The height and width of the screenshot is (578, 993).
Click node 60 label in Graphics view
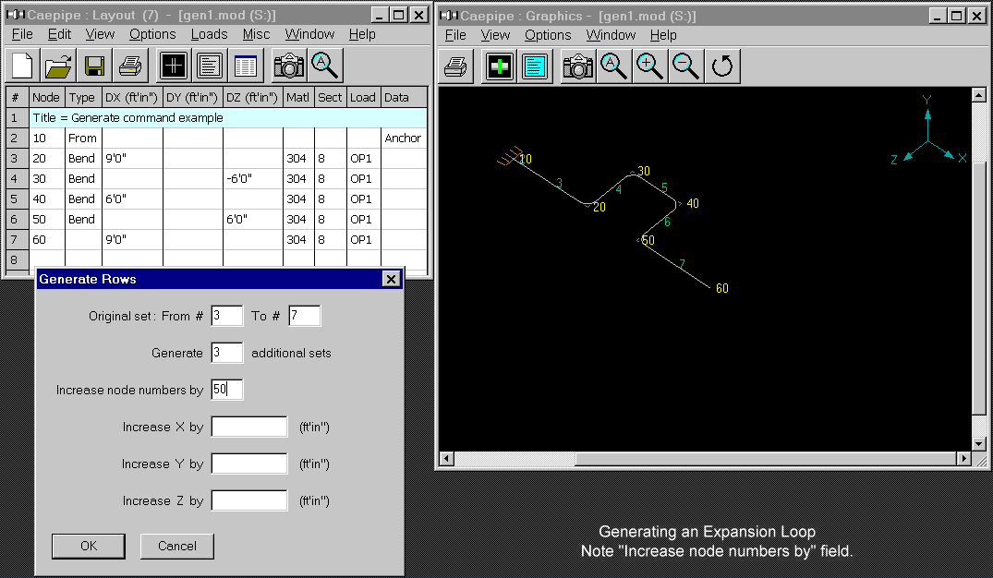click(722, 288)
